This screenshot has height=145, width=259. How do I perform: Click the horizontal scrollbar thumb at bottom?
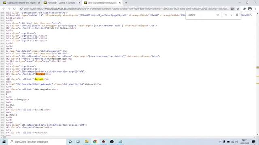[x=4, y=137]
